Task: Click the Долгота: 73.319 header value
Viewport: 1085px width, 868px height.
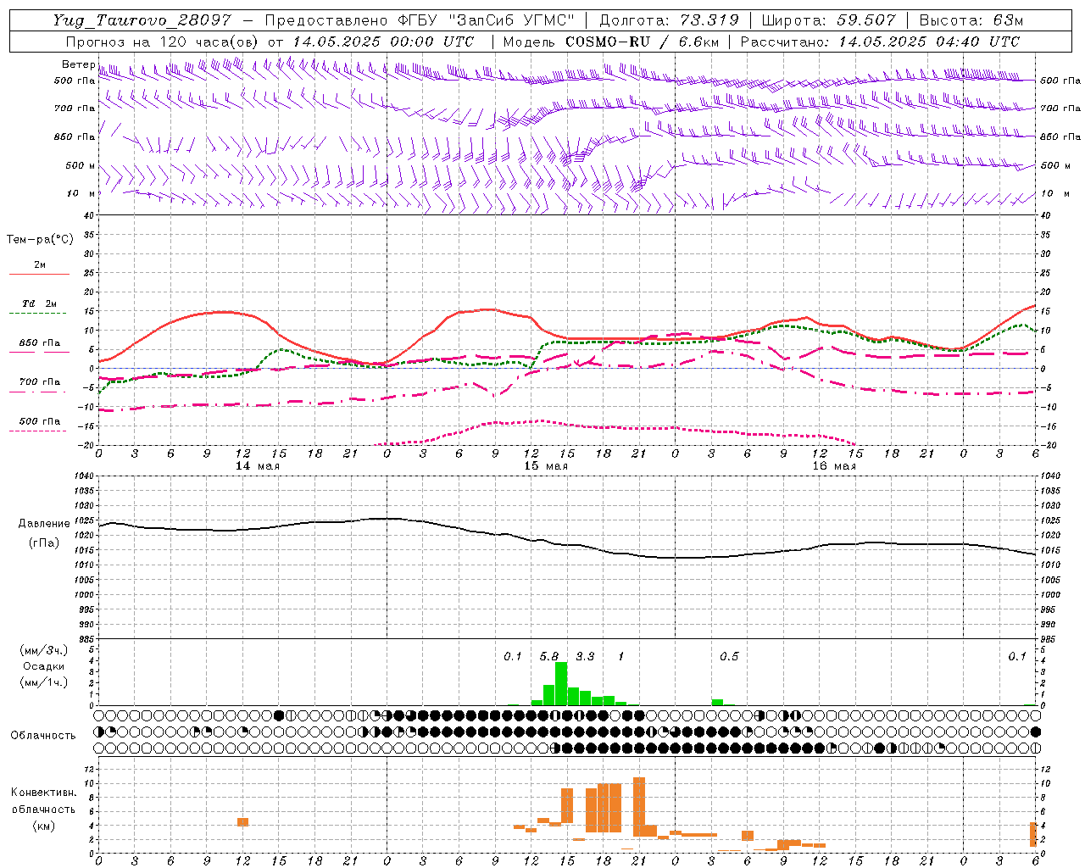Action: pyautogui.click(x=669, y=20)
